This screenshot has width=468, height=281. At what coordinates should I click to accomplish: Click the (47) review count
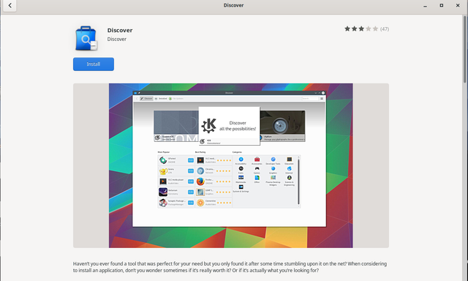(385, 29)
